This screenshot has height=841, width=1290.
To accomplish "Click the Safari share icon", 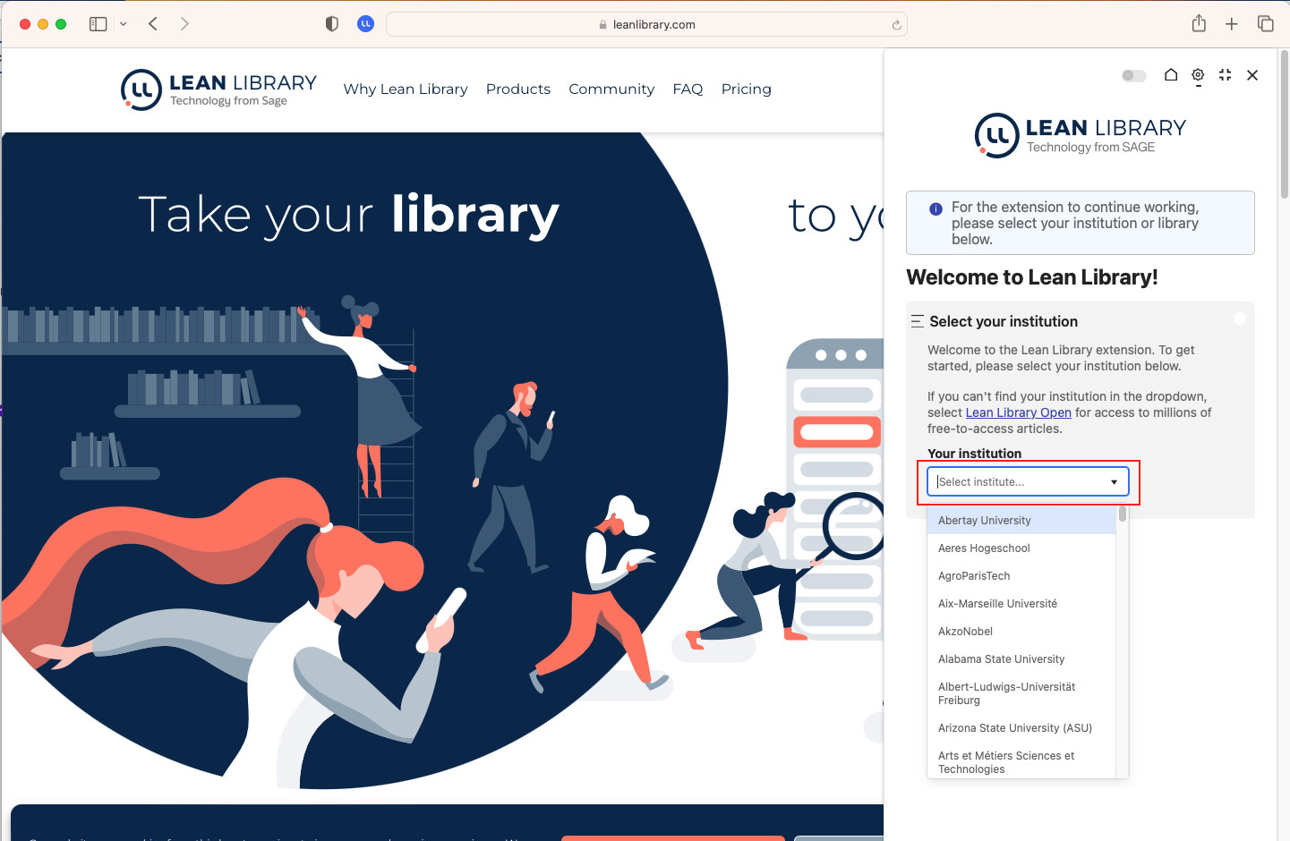I will click(x=1199, y=24).
